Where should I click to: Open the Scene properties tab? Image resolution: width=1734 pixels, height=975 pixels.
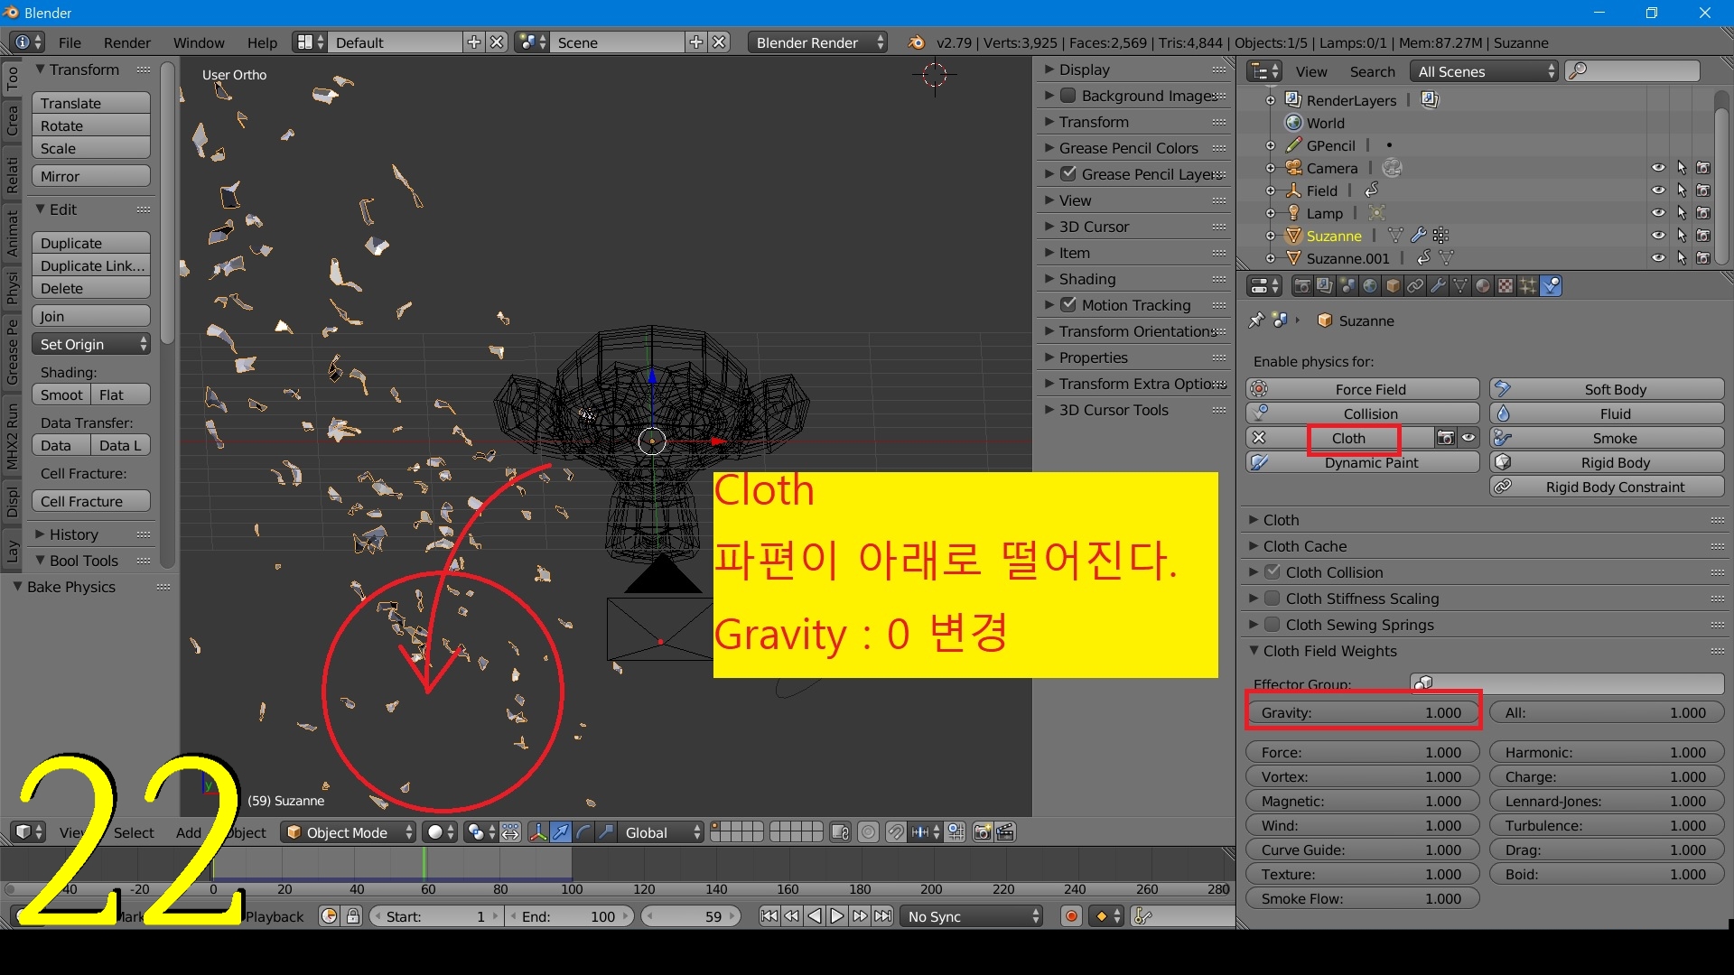(1347, 286)
